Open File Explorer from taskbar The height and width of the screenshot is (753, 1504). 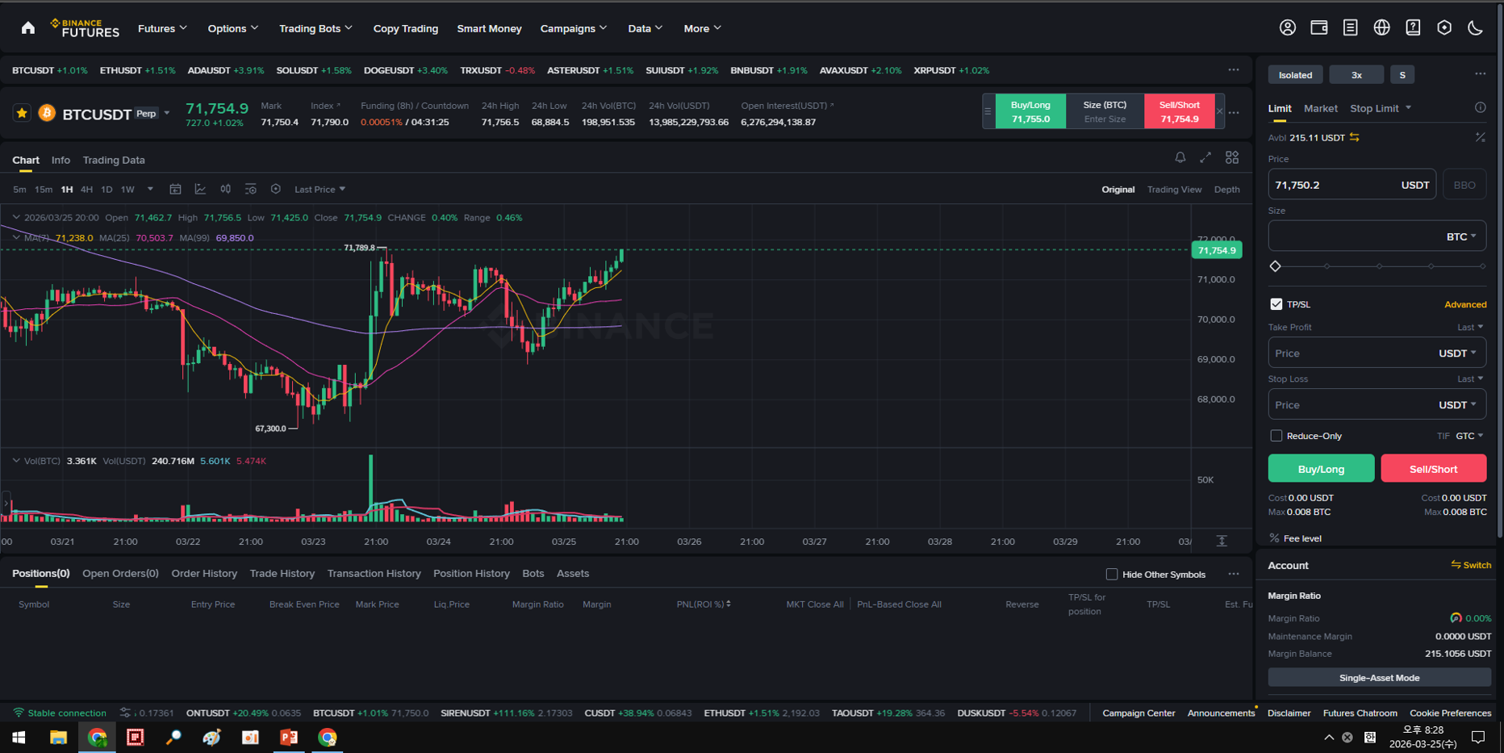click(58, 738)
